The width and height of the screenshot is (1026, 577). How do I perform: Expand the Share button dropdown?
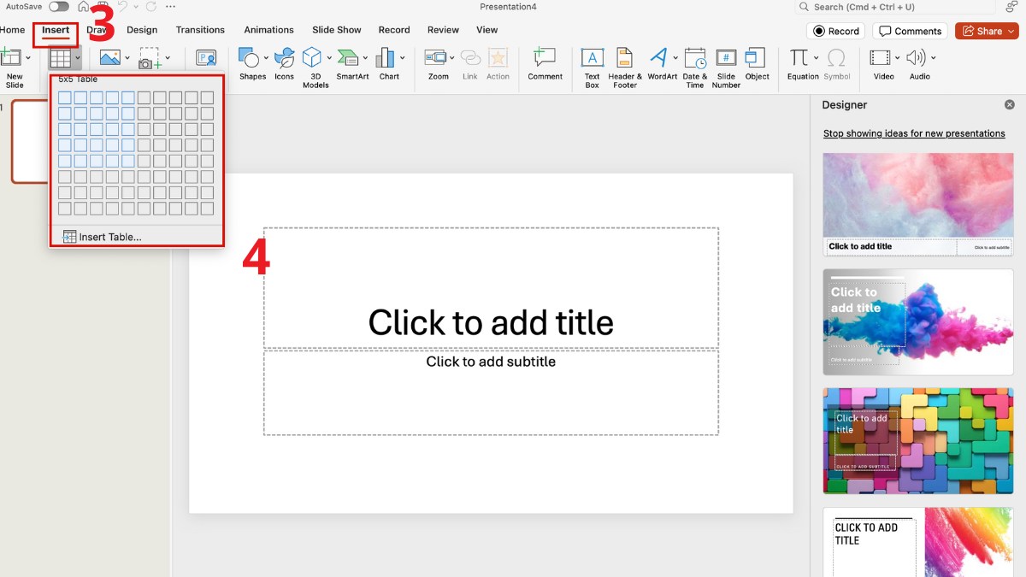click(1011, 31)
